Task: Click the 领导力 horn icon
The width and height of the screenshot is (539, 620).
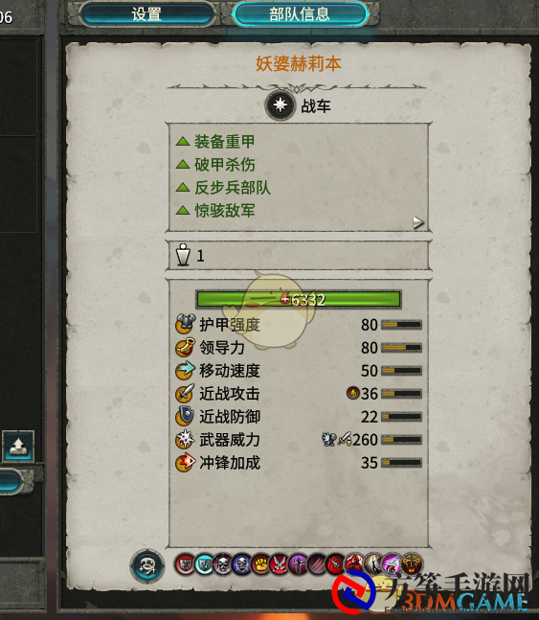Action: [x=186, y=347]
